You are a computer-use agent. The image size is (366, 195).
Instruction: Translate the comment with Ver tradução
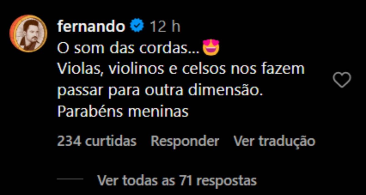(x=274, y=142)
